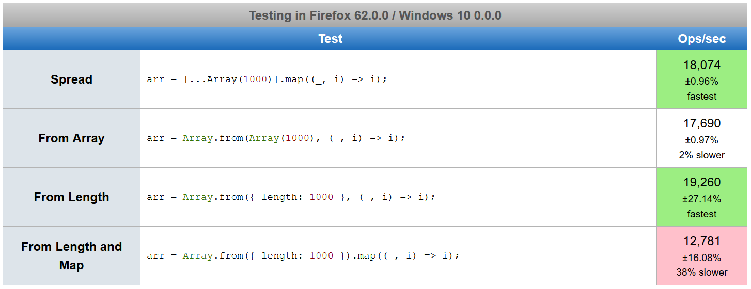
Task: Click the ±0.96% margin text
Action: (702, 81)
